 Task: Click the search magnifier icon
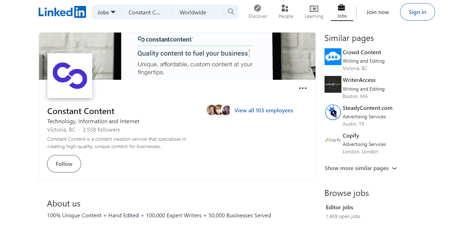click(231, 12)
